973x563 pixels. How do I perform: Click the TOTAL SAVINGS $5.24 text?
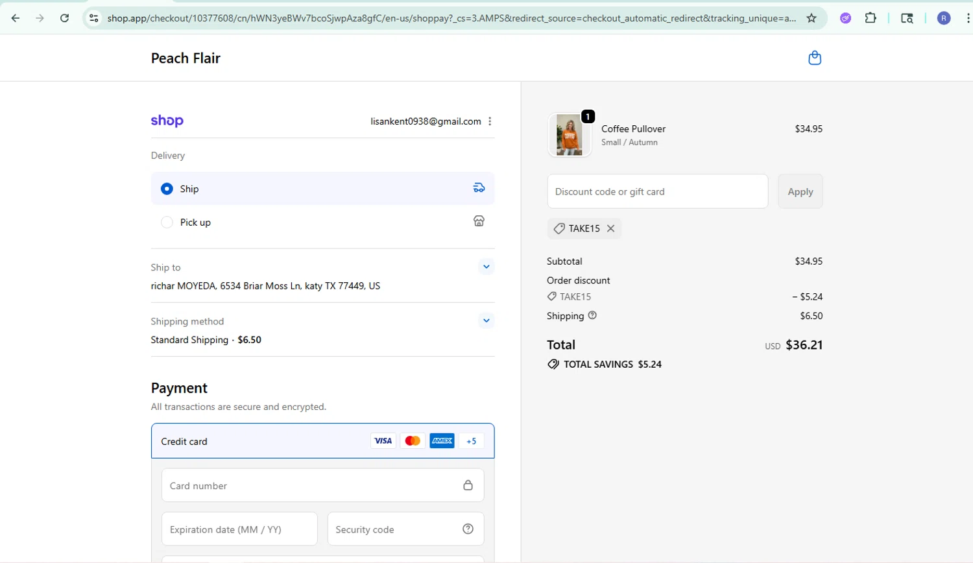[x=612, y=365]
